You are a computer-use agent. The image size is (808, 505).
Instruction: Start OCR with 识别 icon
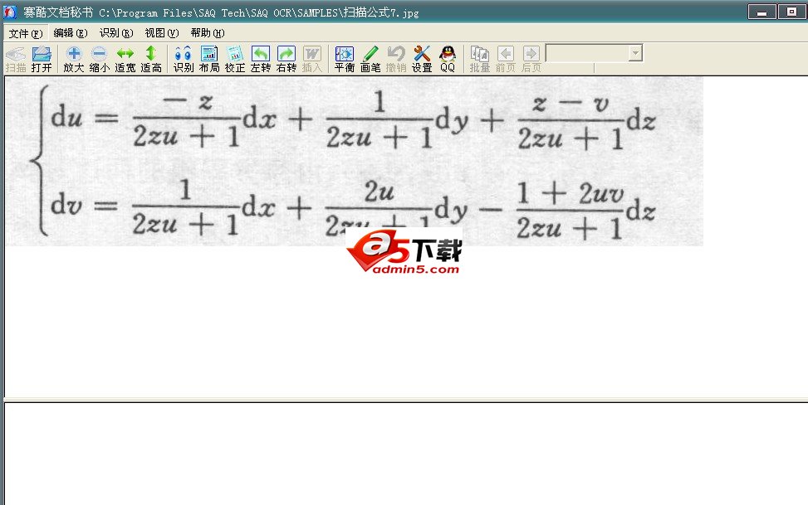184,59
